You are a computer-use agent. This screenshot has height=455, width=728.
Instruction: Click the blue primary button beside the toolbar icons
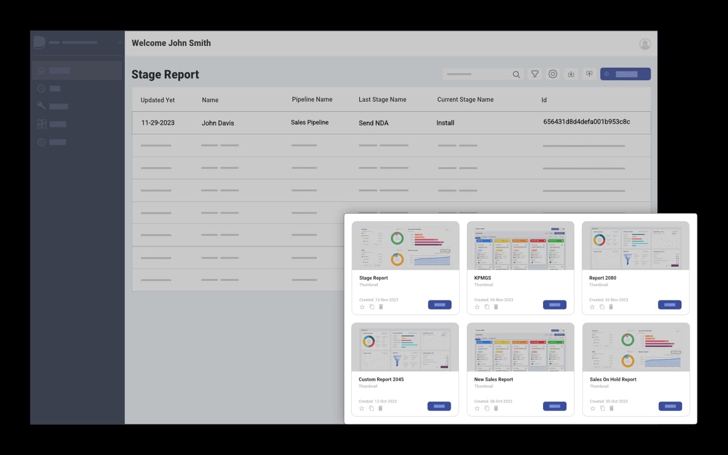625,74
